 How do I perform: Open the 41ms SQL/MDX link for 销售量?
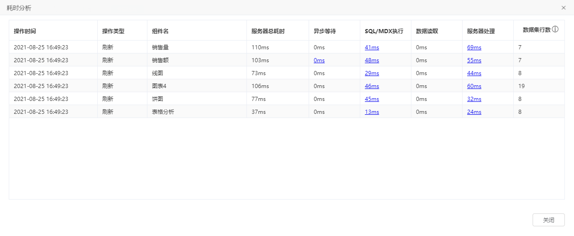coord(372,47)
